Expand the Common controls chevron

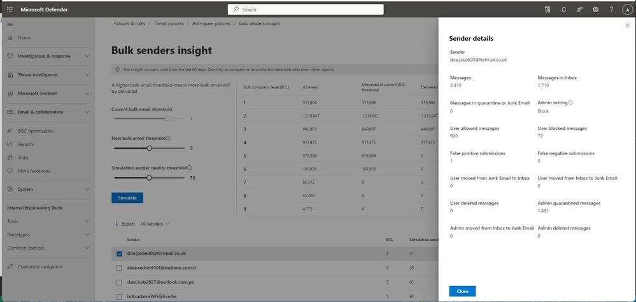[x=87, y=248]
